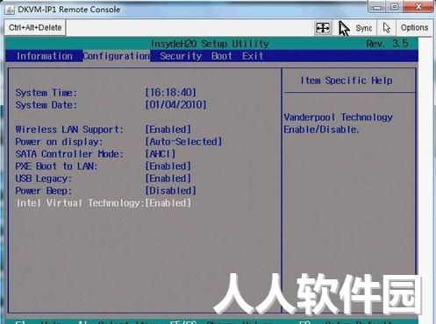Change Wireless LAN Support [Enabled] value

click(x=168, y=130)
